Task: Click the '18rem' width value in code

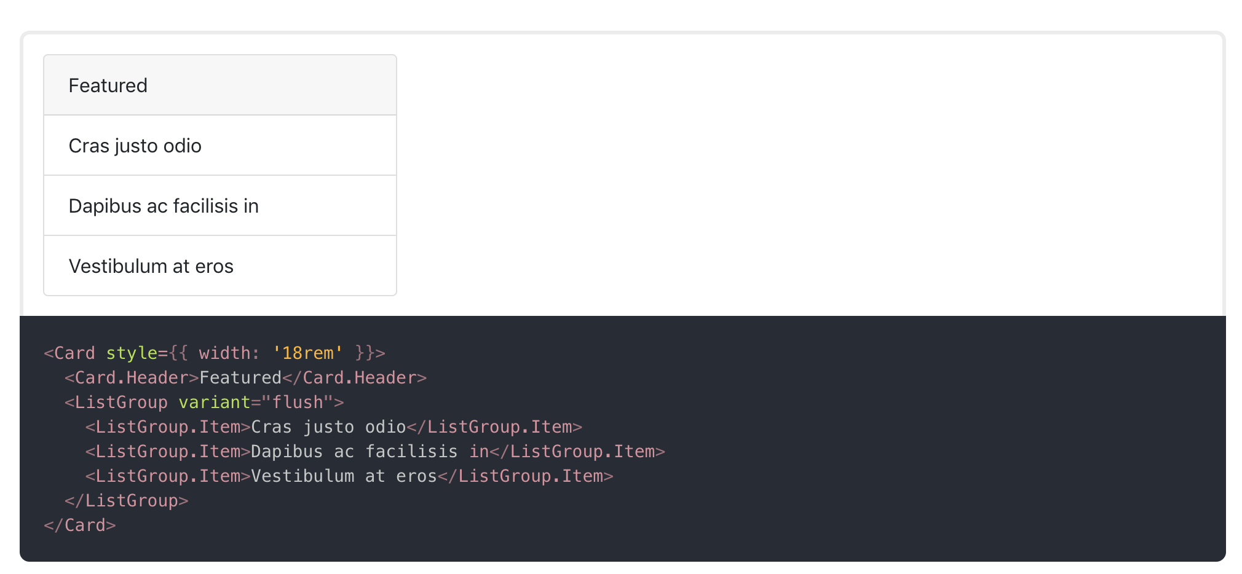Action: click(307, 353)
